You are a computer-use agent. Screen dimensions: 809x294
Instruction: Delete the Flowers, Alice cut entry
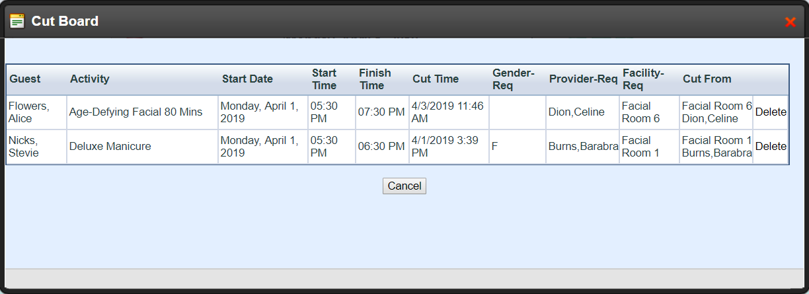771,112
